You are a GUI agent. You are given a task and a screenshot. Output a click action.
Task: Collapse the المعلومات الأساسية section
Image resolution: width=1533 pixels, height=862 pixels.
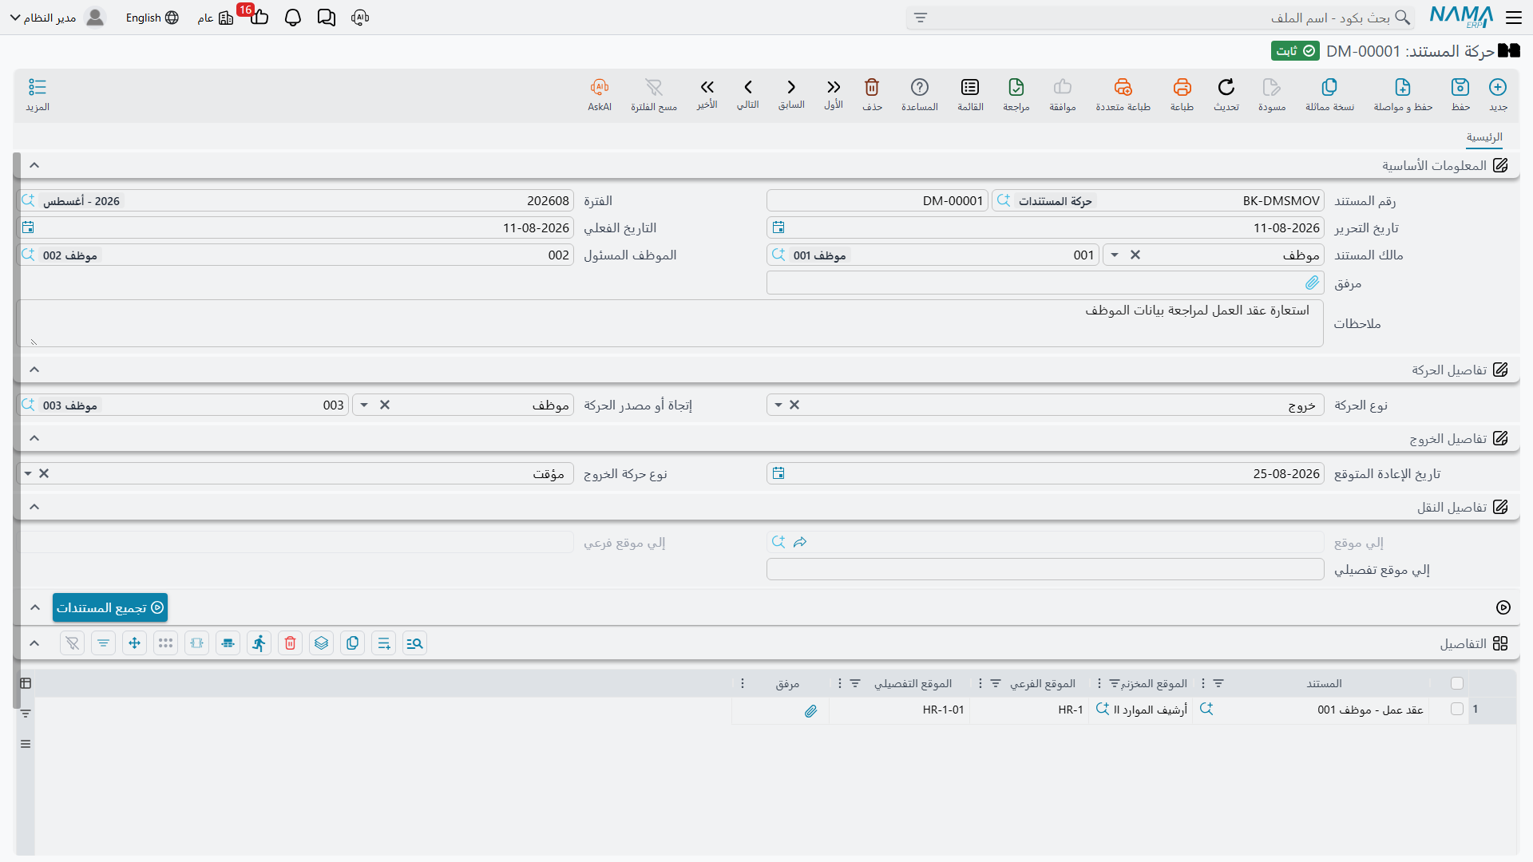[x=34, y=165]
